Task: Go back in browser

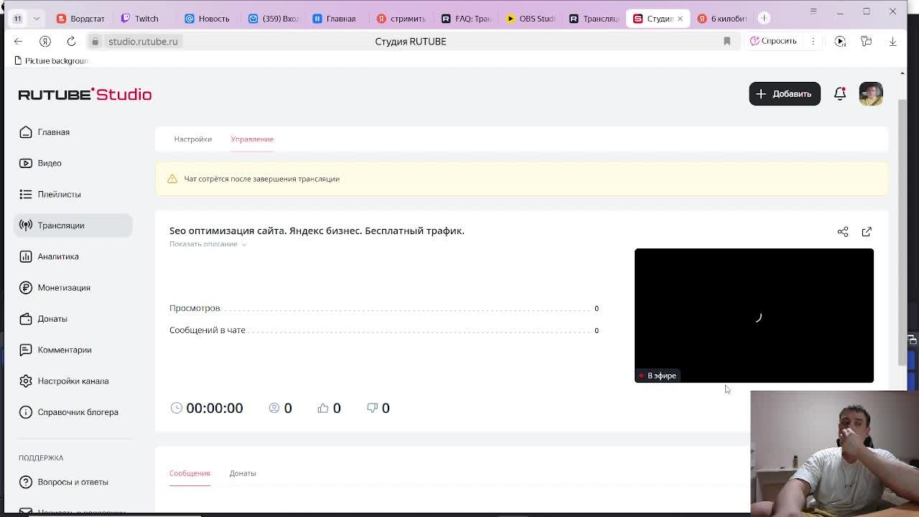Action: click(19, 42)
